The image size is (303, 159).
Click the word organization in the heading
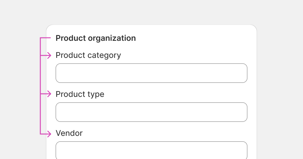[112, 39]
